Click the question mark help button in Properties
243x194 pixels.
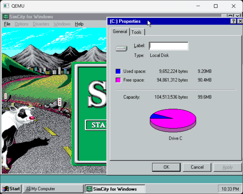233,21
